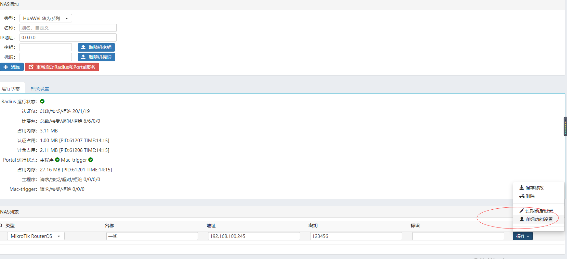Click the upload icon on 取随机密钥

tap(83, 47)
